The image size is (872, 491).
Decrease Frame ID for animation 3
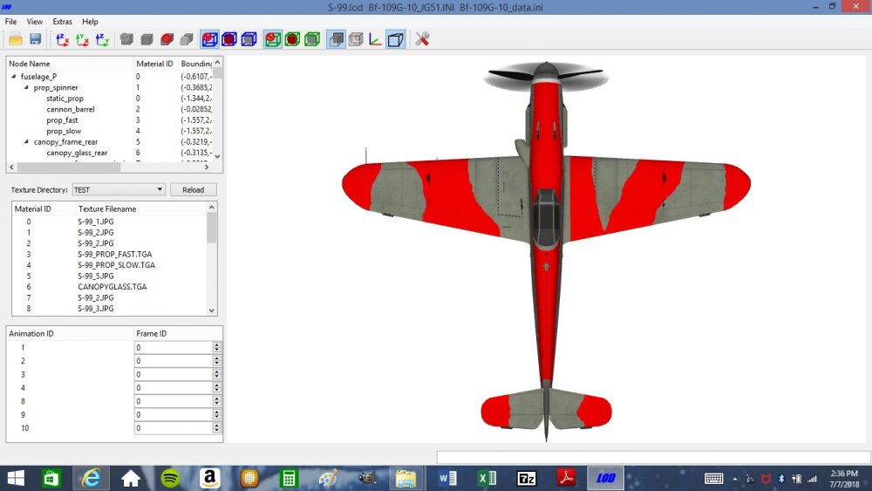217,378
